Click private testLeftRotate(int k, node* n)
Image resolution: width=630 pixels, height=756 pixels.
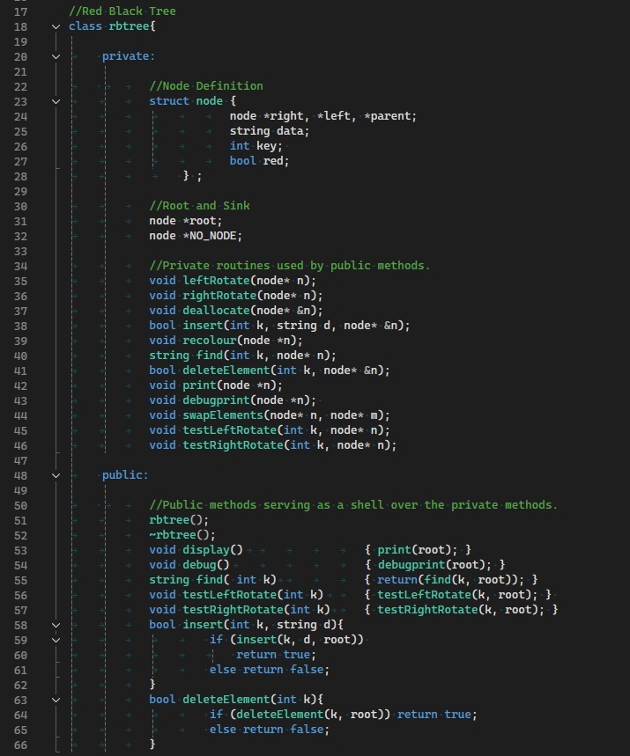tap(270, 429)
